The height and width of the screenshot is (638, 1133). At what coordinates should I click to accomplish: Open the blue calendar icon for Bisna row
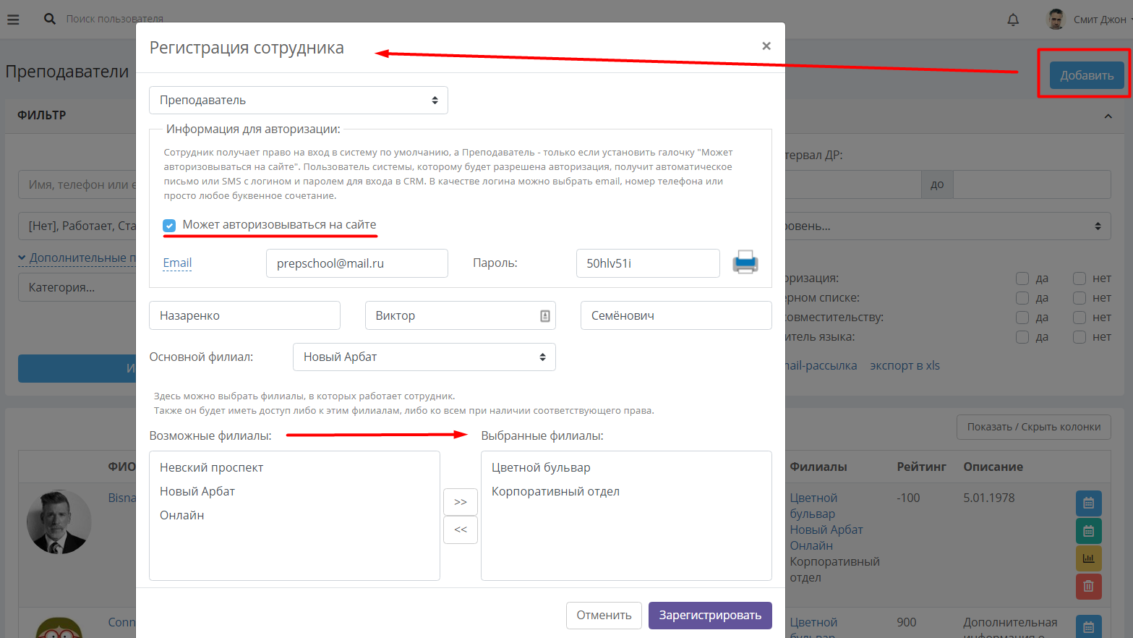(1088, 503)
